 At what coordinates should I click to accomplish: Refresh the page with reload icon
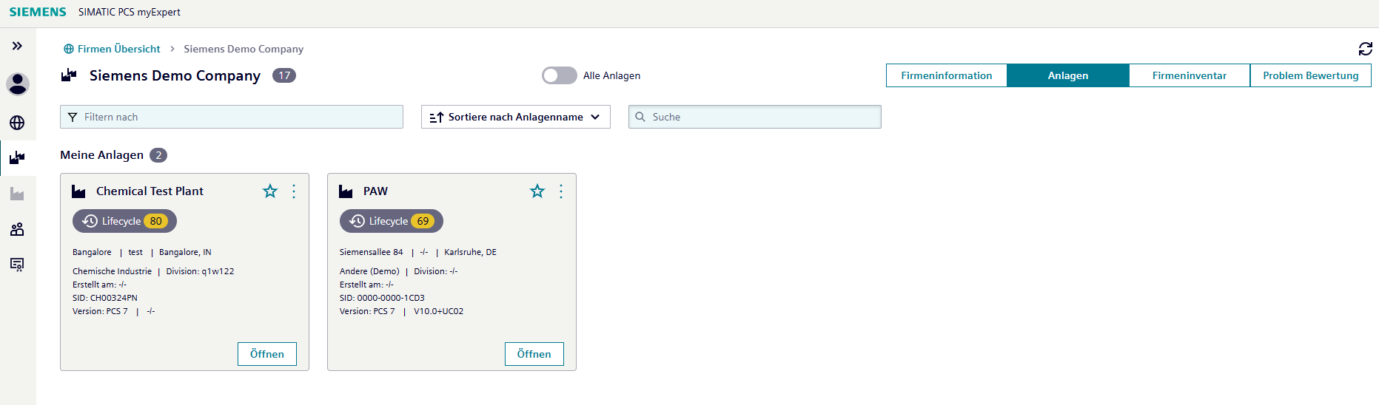pos(1365,49)
